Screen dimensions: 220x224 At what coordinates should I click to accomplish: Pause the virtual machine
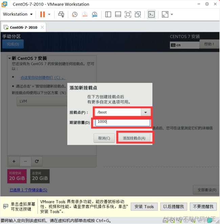coord(42,14)
